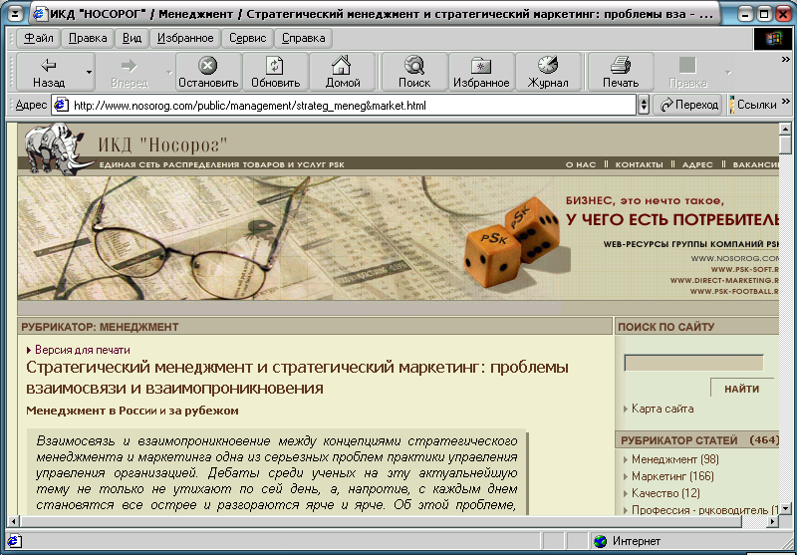The image size is (797, 555).
Task: Click the vertical page scrollbar down arrow
Action: 785,507
